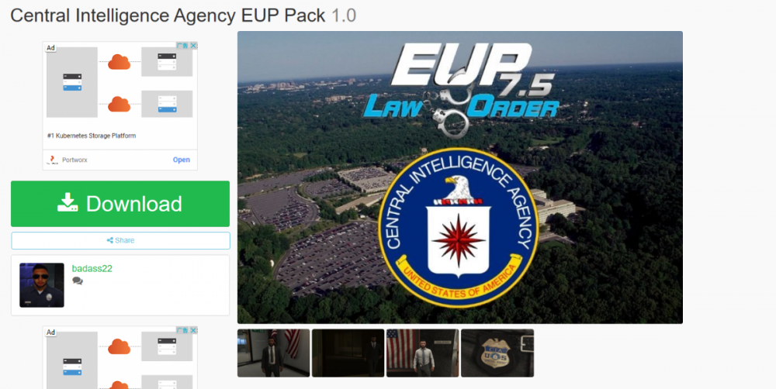This screenshot has width=776, height=389.
Task: Click the Share button
Action: pyautogui.click(x=120, y=241)
